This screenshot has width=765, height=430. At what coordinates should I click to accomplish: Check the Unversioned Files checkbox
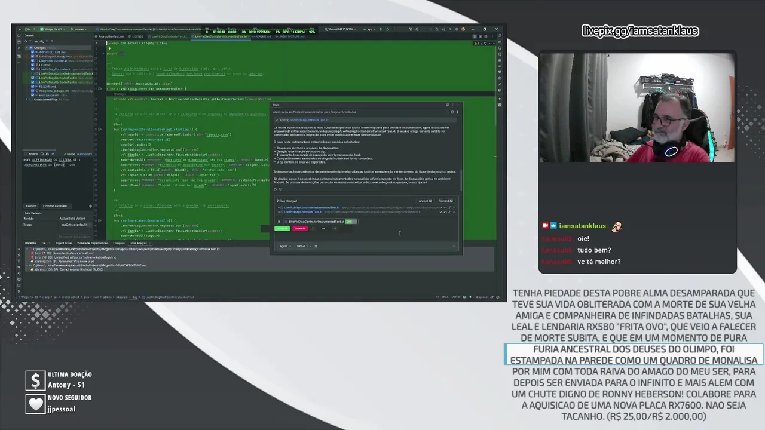click(31, 99)
